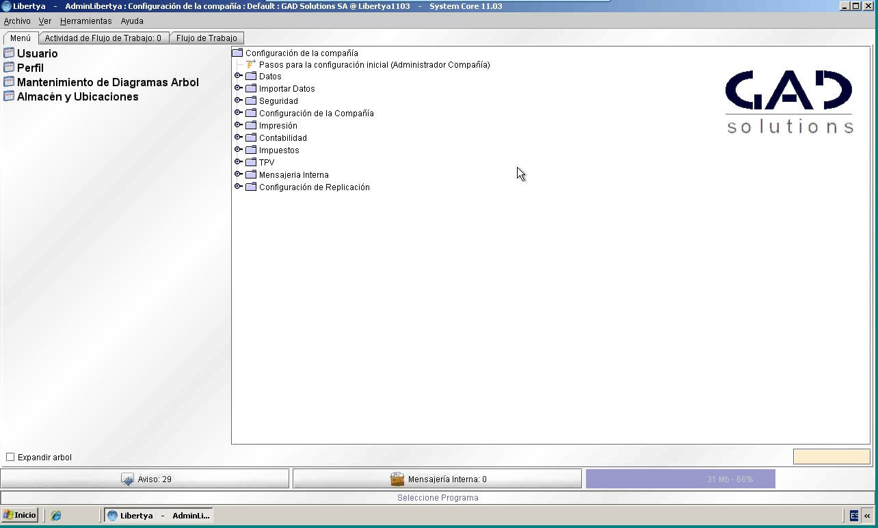Select the Impuestos folder icon
The height and width of the screenshot is (528, 878).
pyautogui.click(x=251, y=150)
